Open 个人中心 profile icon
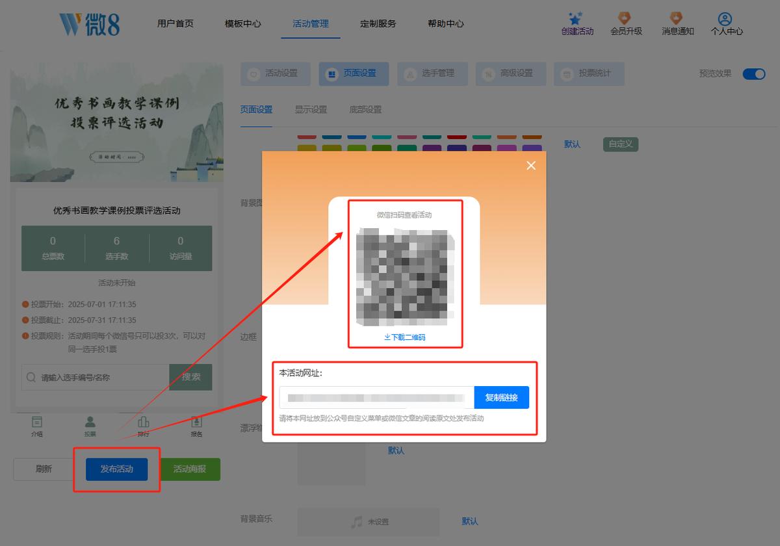The width and height of the screenshot is (780, 546). pyautogui.click(x=725, y=18)
